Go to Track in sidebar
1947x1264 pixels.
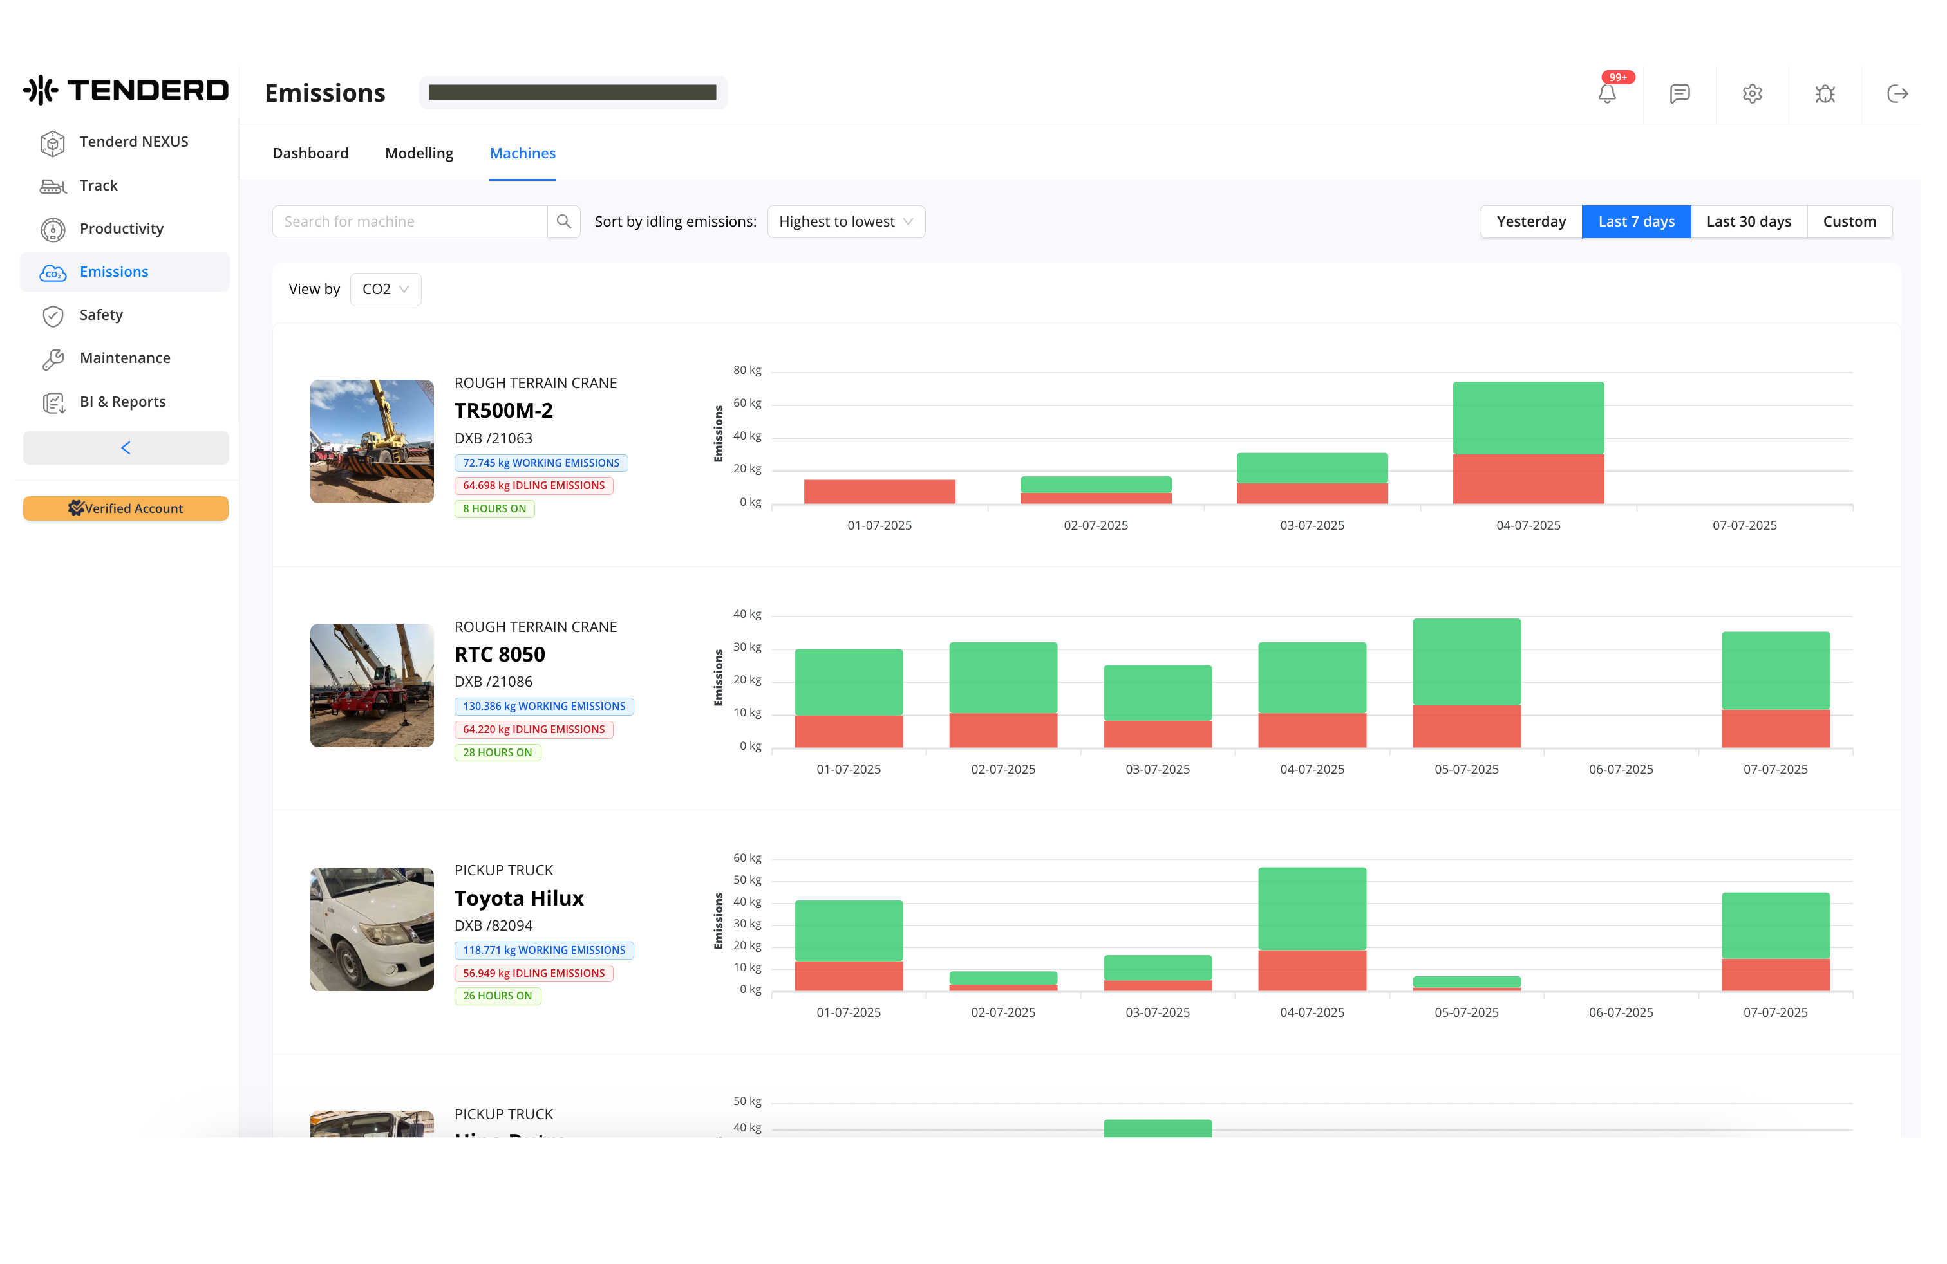tap(98, 185)
